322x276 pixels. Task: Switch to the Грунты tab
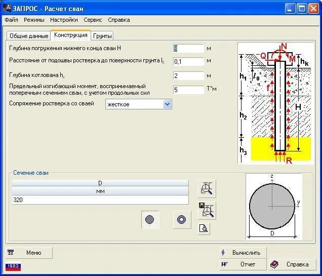tap(102, 36)
